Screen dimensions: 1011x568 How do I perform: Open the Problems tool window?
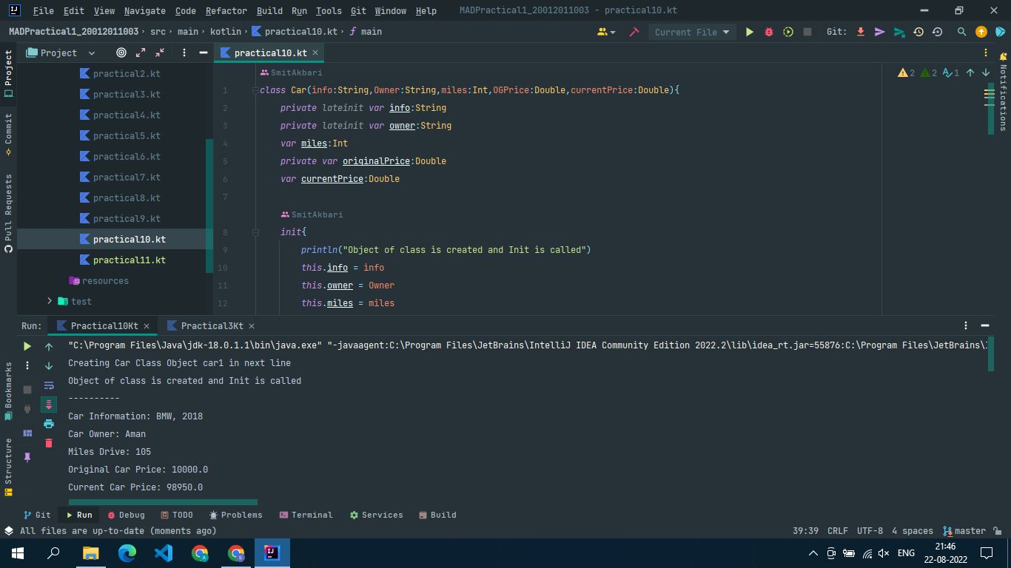pyautogui.click(x=235, y=515)
